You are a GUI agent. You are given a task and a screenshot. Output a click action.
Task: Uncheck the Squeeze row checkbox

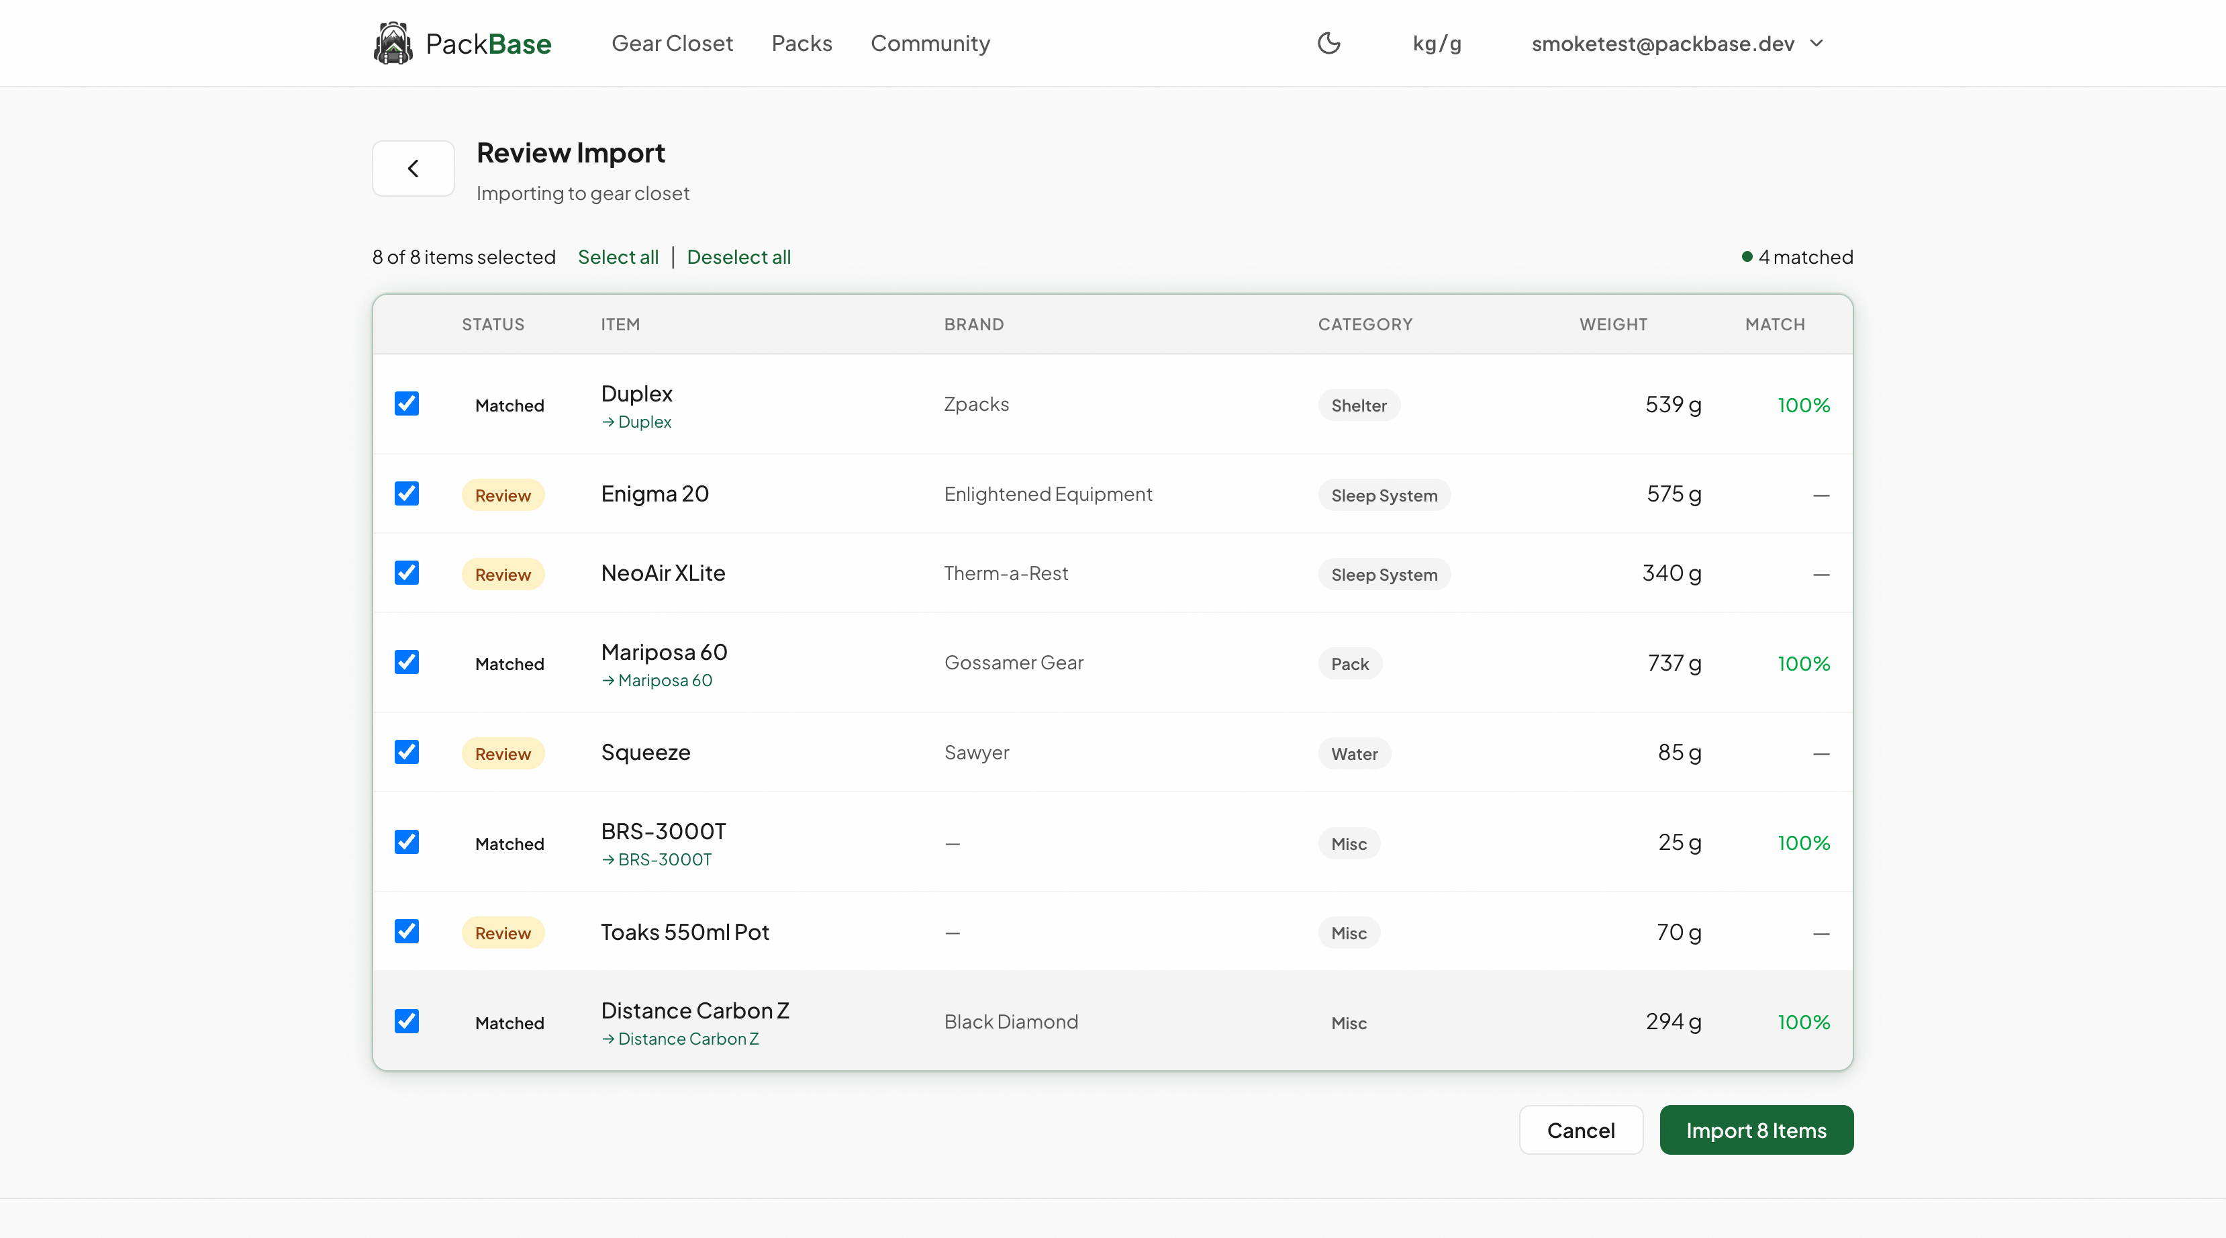pyautogui.click(x=407, y=752)
